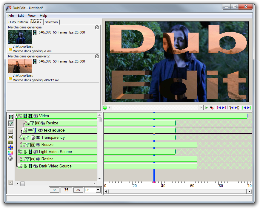
Task: Open the Edit menu
Action: click(21, 16)
